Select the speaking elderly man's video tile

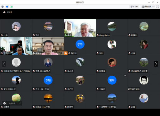click(x=80, y=28)
